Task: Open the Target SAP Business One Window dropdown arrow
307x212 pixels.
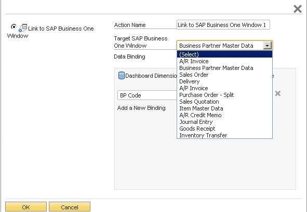Action: 267,46
